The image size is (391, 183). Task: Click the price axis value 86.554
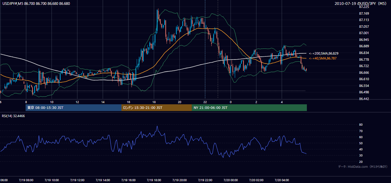(364, 86)
